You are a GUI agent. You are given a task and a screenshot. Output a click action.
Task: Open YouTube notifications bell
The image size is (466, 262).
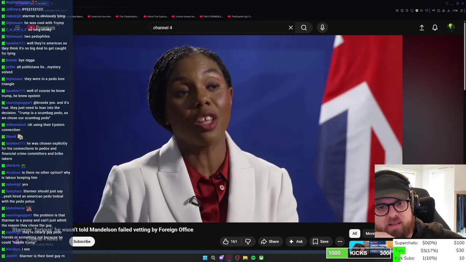[435, 28]
